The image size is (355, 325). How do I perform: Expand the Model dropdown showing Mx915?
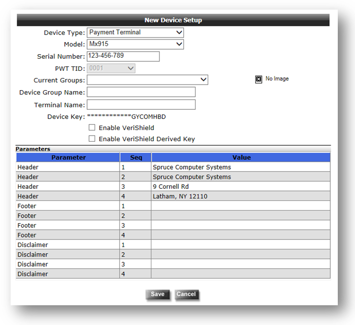point(135,44)
